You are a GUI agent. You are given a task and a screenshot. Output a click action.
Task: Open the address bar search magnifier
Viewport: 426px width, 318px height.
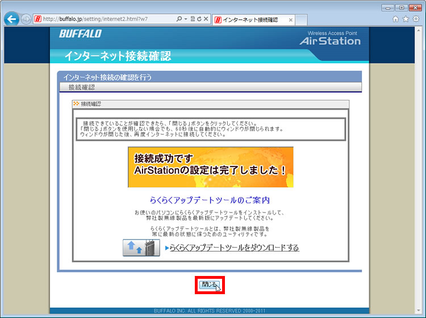(x=179, y=19)
